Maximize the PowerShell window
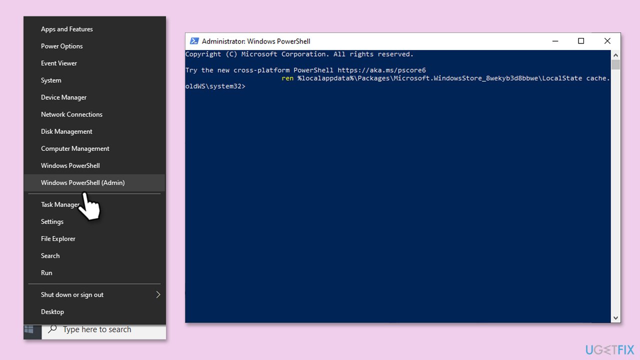The image size is (640, 360). click(581, 41)
